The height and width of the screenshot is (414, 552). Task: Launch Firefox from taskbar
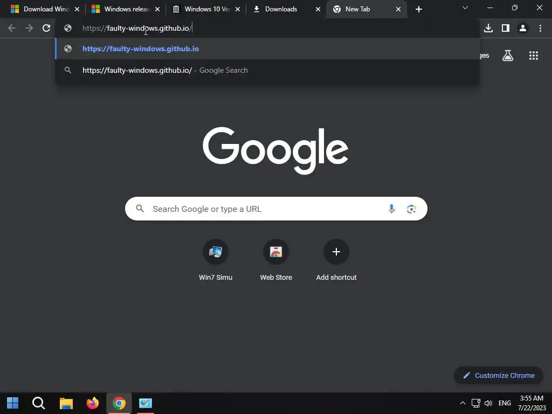[93, 403]
